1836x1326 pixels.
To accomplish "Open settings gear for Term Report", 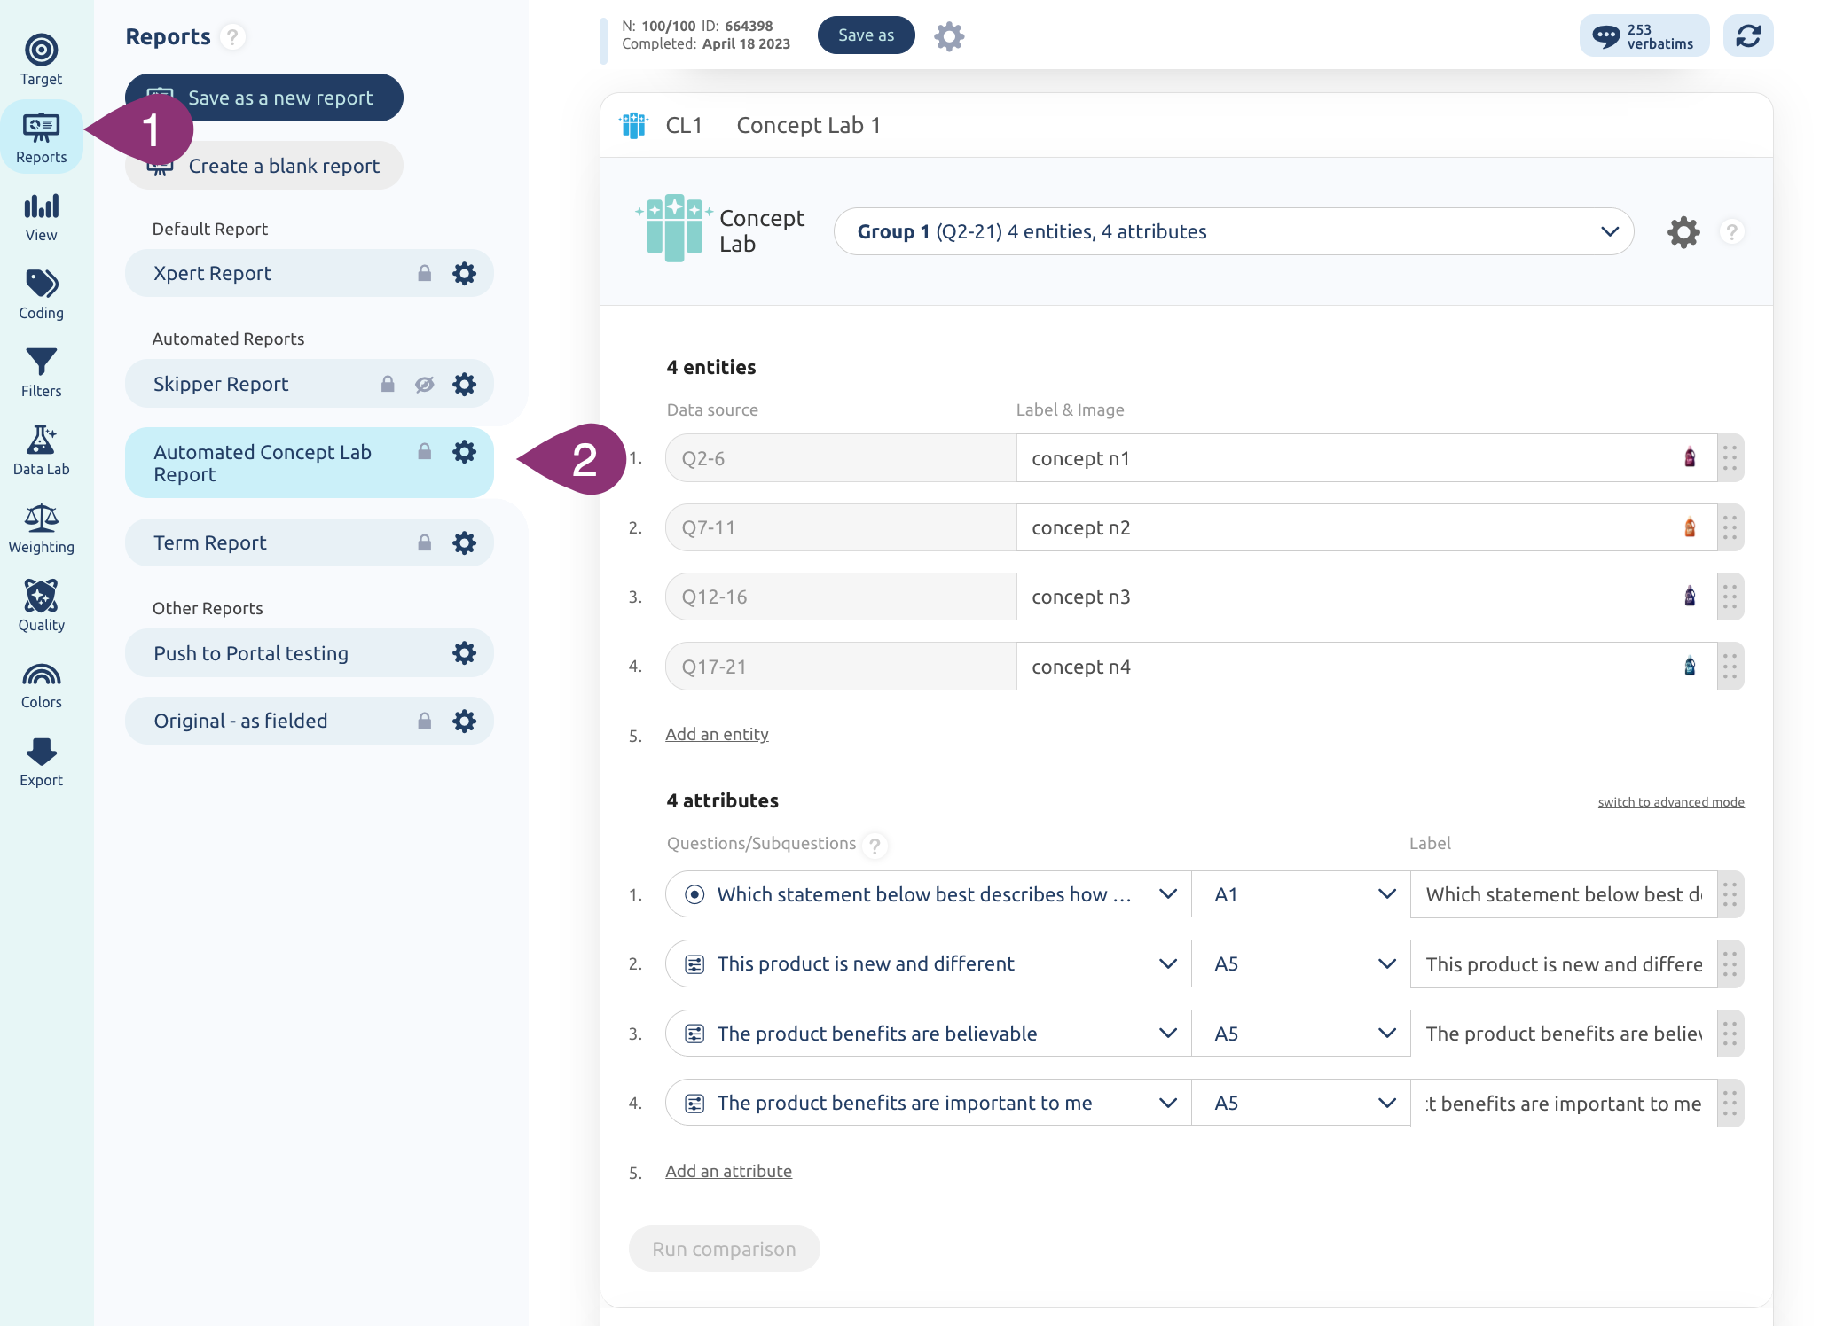I will coord(464,542).
